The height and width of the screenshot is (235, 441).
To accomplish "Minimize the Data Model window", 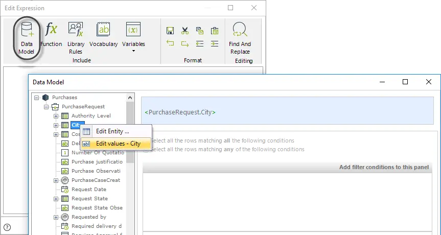I will pos(382,82).
